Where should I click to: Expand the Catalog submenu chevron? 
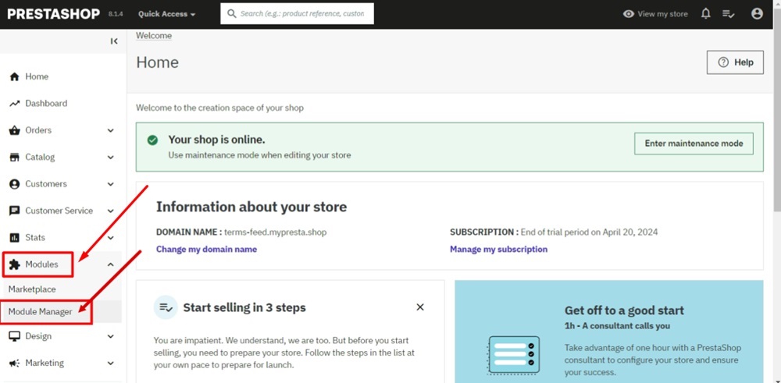click(x=111, y=158)
